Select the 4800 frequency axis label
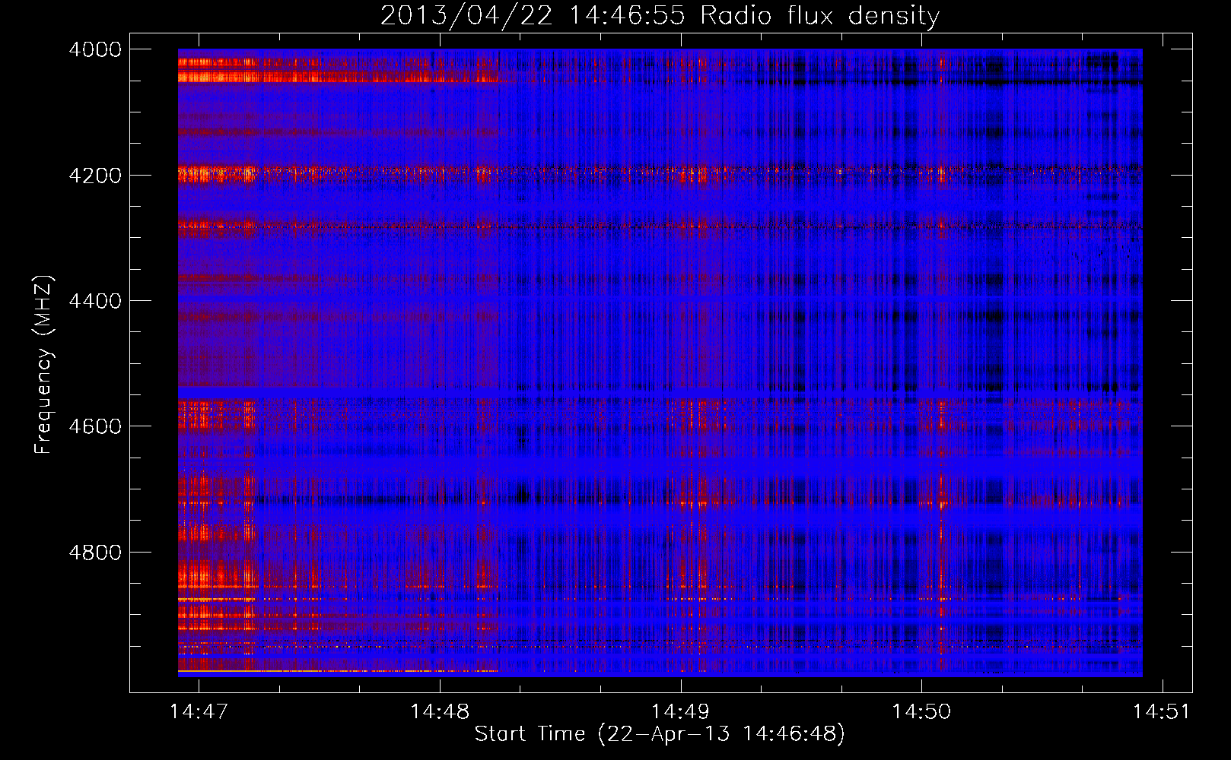Image resolution: width=1231 pixels, height=760 pixels. (x=95, y=552)
